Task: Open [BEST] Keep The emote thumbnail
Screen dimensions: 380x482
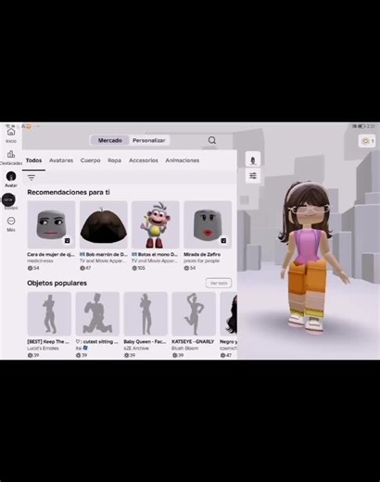Action: click(49, 313)
